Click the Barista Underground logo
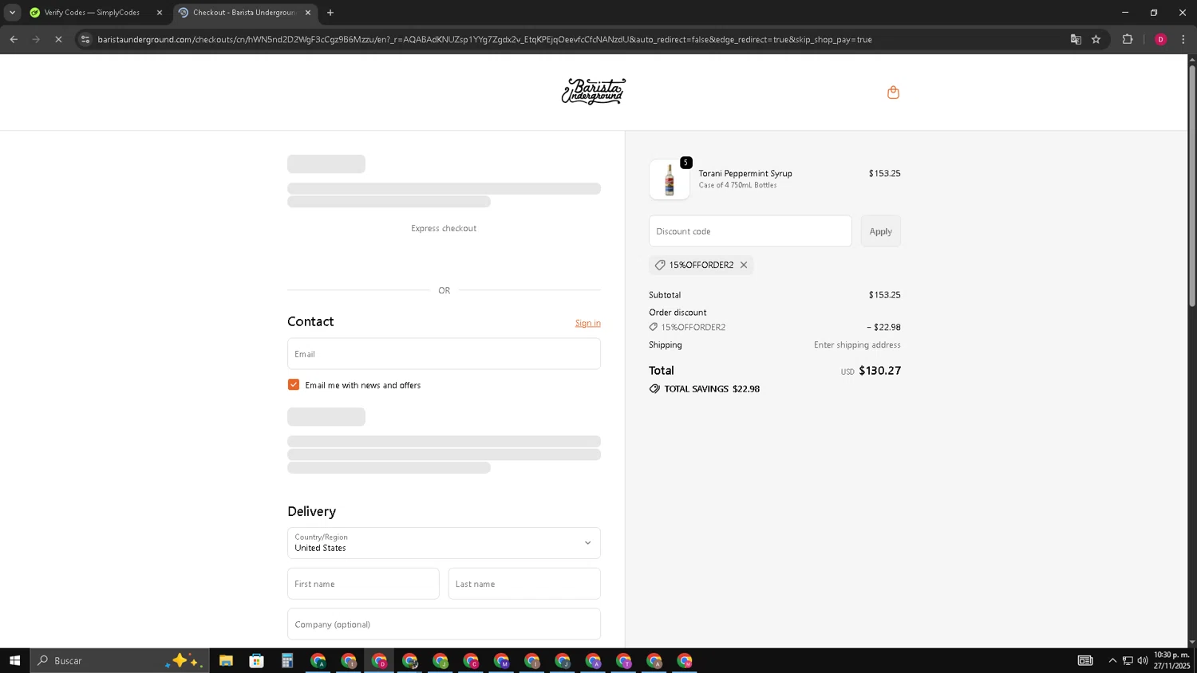Viewport: 1197px width, 673px height. [593, 92]
